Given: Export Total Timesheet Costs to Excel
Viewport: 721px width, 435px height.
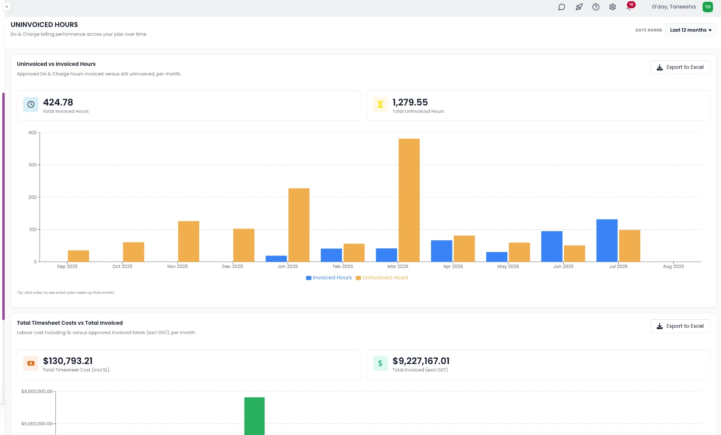Looking at the screenshot, I should point(680,326).
